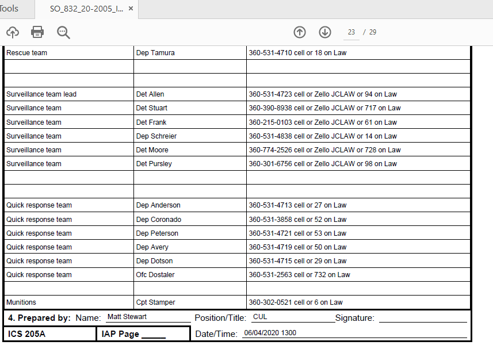The width and height of the screenshot is (493, 349).
Task: Close the SO_832_20-2005 document tab
Action: 131,9
